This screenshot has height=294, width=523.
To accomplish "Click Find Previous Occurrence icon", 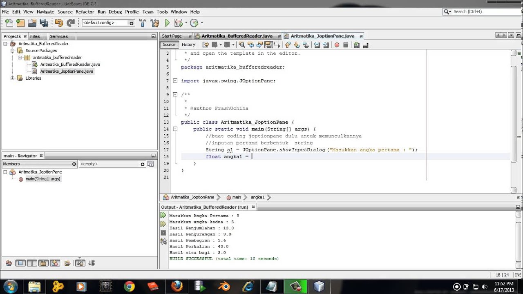I will [251, 45].
